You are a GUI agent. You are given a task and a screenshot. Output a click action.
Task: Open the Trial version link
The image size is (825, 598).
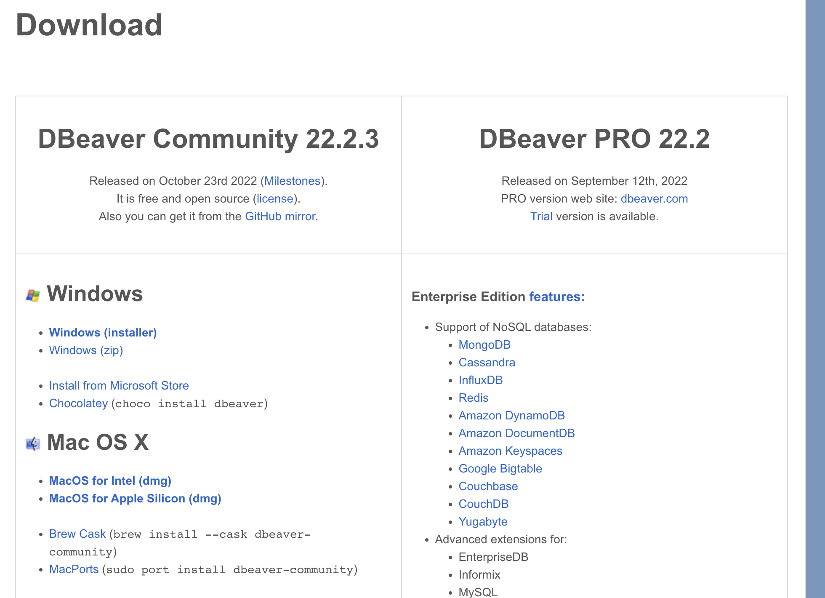[x=541, y=216]
